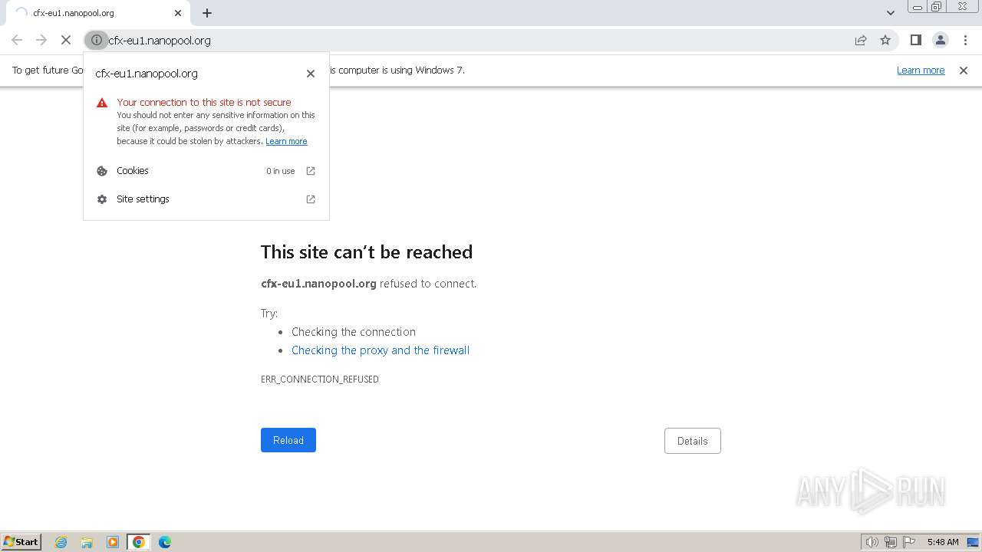The height and width of the screenshot is (552, 982).
Task: Click Learn more link in security popup
Action: click(x=286, y=141)
